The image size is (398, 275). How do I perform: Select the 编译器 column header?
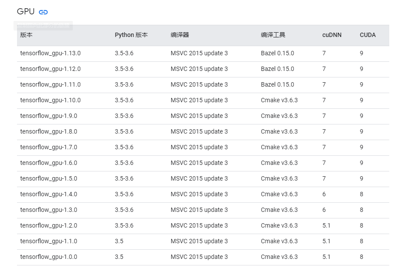tap(180, 35)
